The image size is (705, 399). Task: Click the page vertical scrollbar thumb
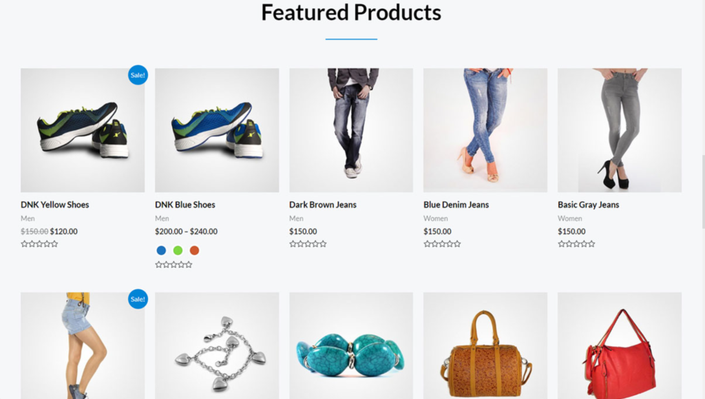703,190
